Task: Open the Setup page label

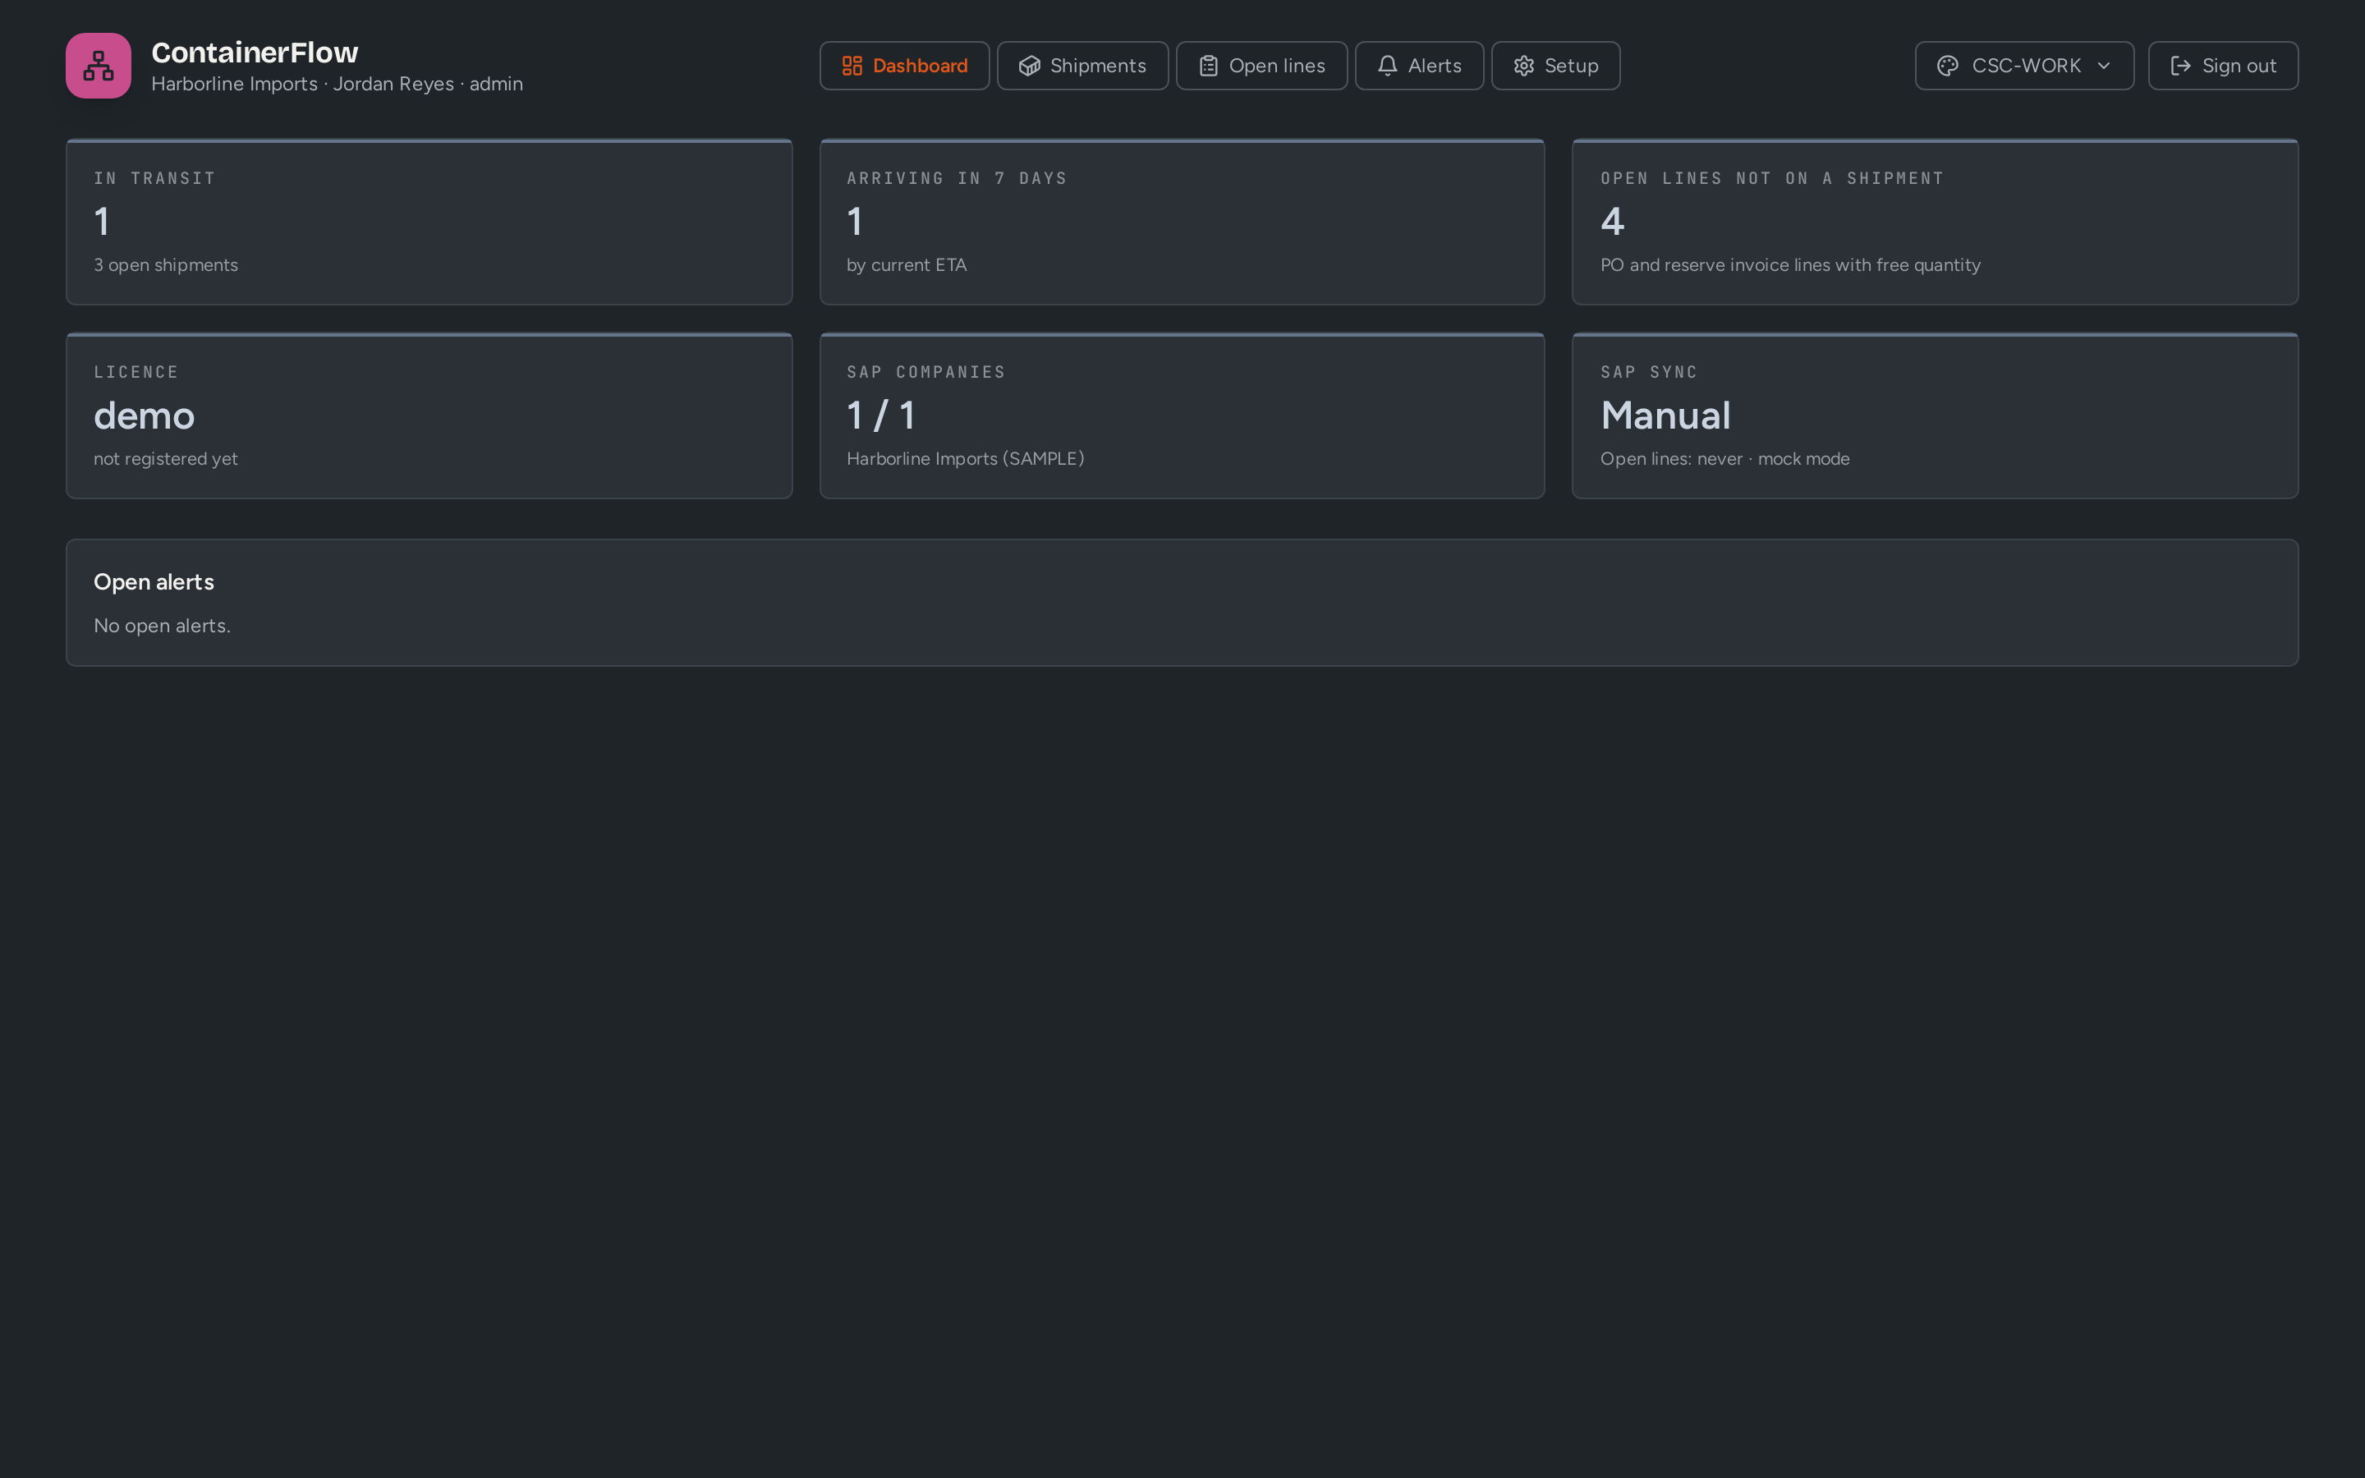Action: click(x=1572, y=66)
